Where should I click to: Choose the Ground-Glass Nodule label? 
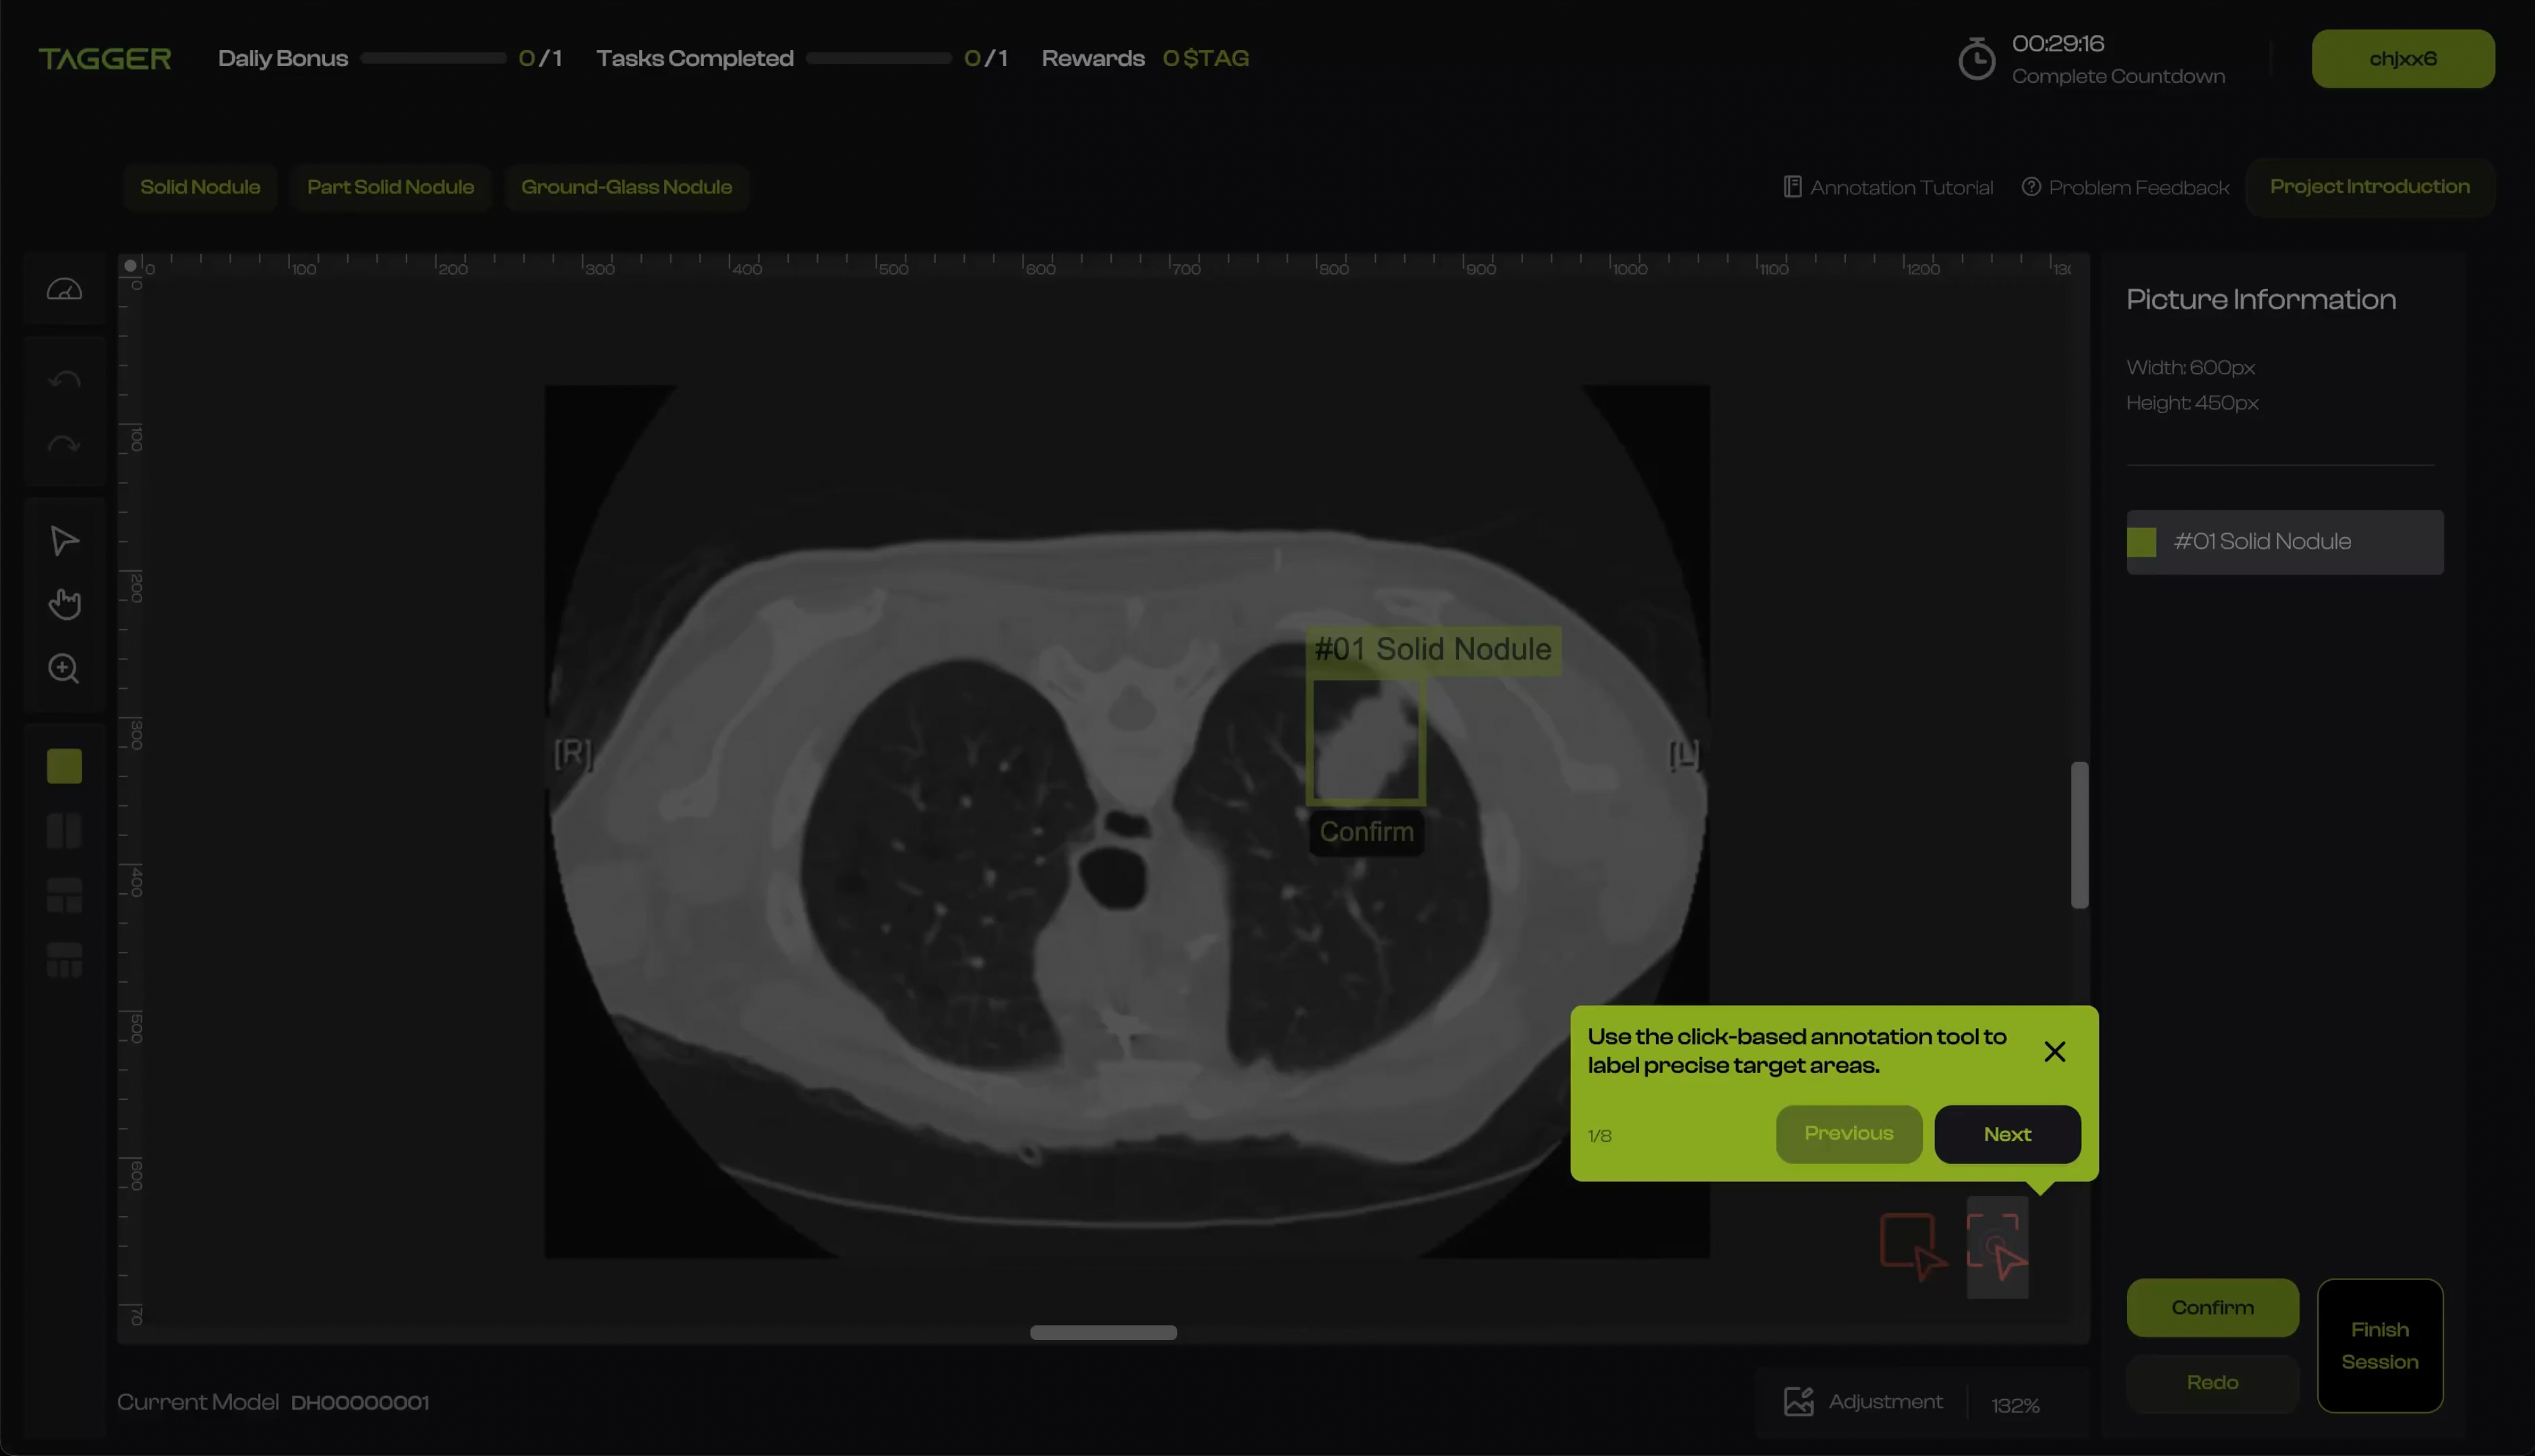626,187
